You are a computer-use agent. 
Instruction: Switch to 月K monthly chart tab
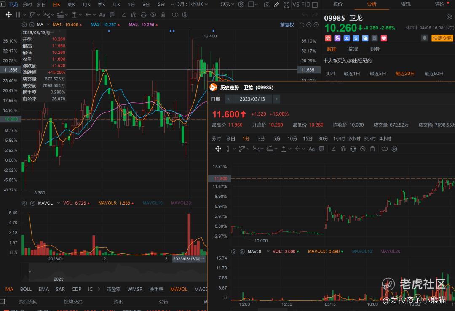click(x=86, y=4)
